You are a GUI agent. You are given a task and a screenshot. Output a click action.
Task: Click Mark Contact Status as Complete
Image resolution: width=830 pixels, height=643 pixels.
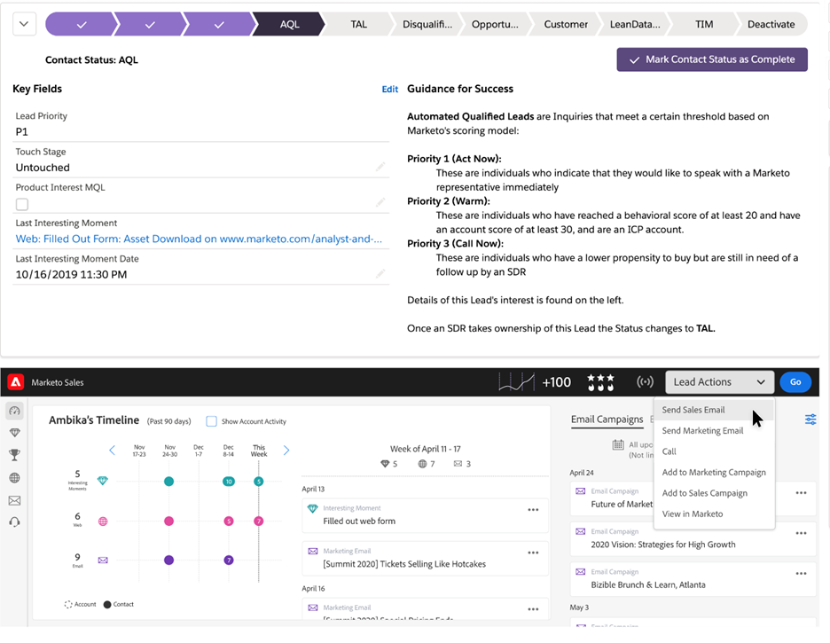[x=712, y=59]
